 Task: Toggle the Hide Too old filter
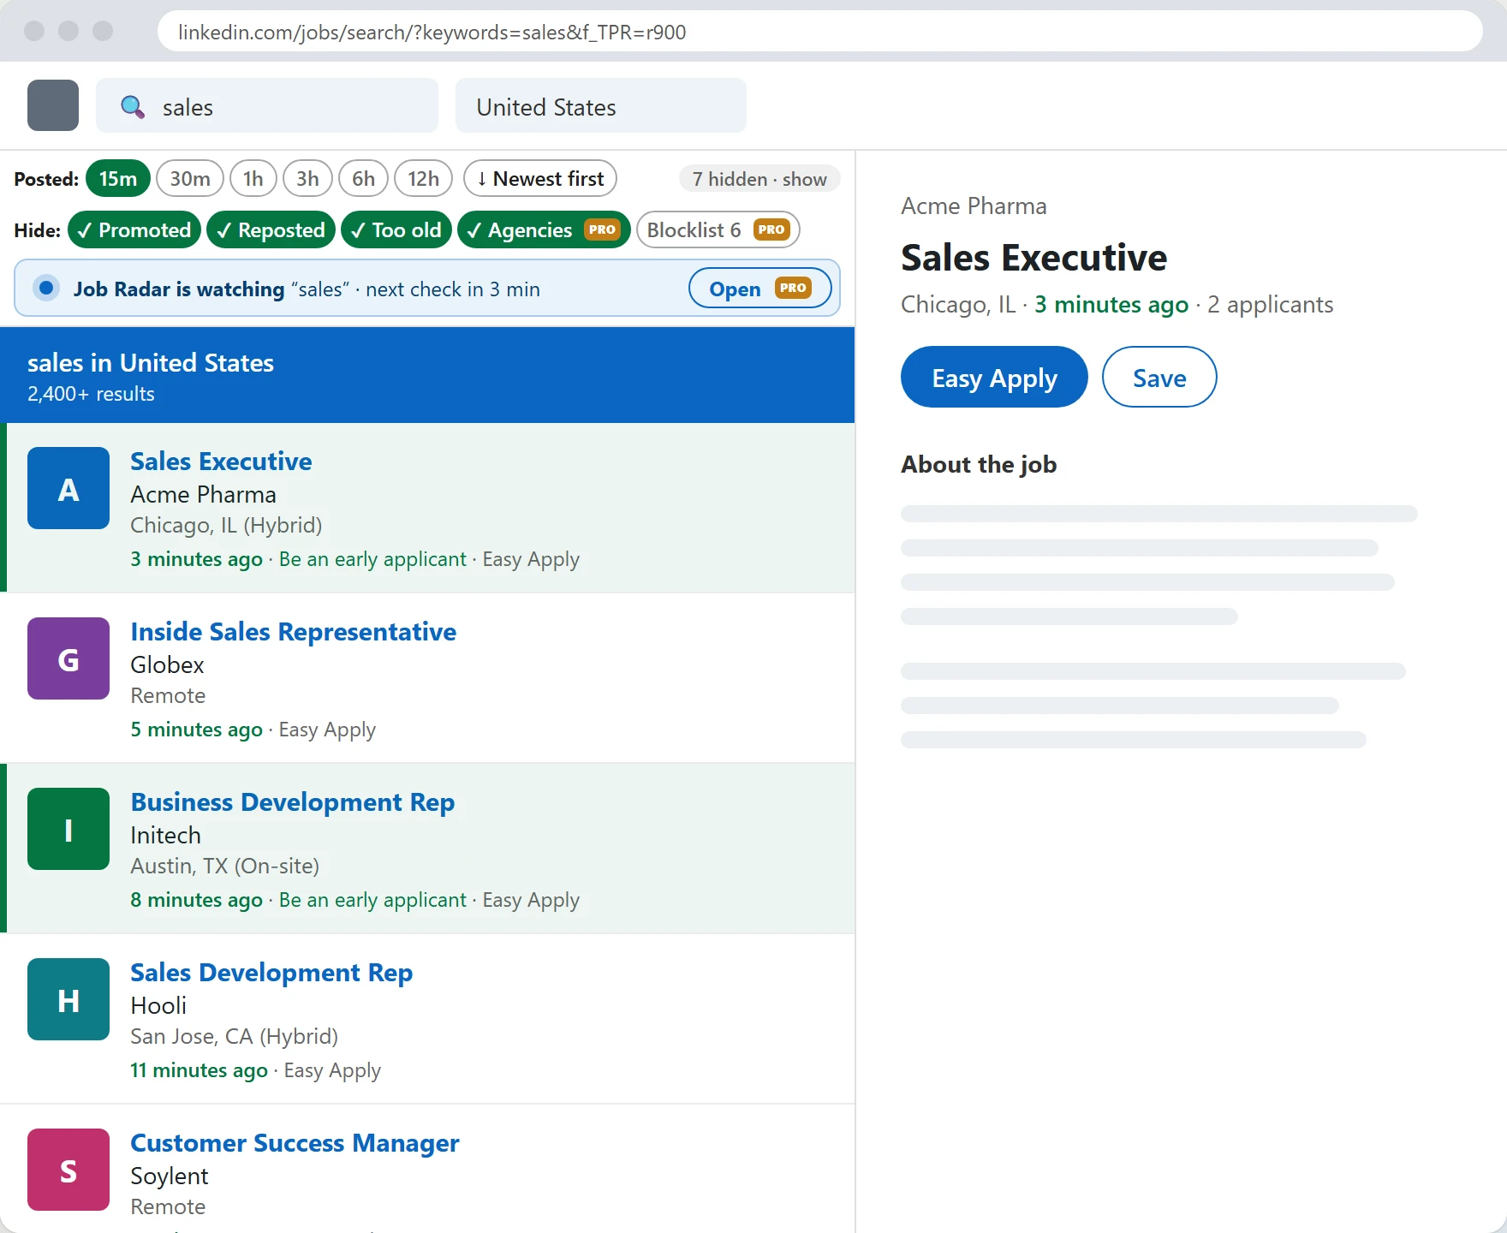[396, 229]
